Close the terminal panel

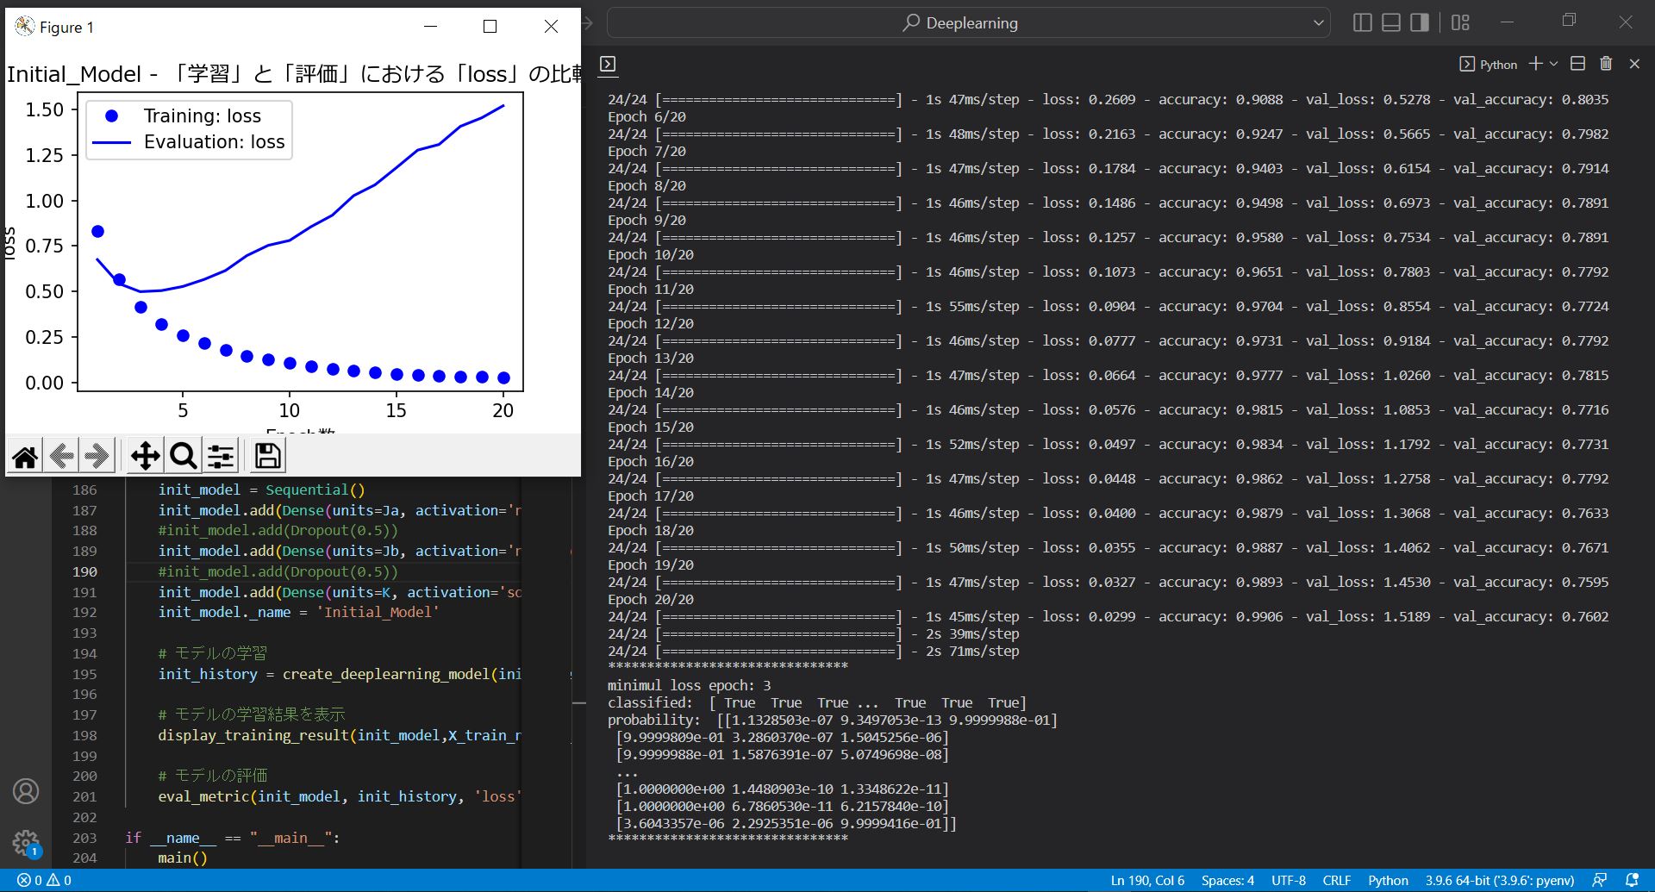pos(1634,64)
